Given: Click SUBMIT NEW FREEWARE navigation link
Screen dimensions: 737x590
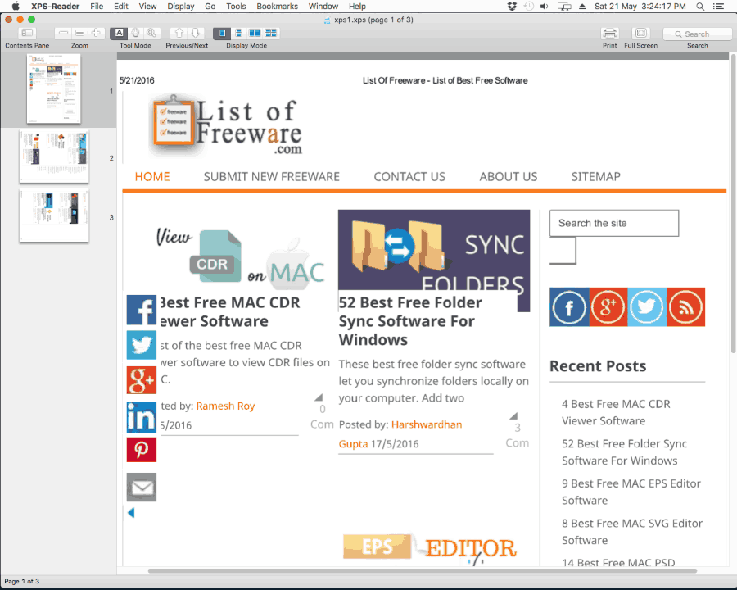Looking at the screenshot, I should coord(272,176).
